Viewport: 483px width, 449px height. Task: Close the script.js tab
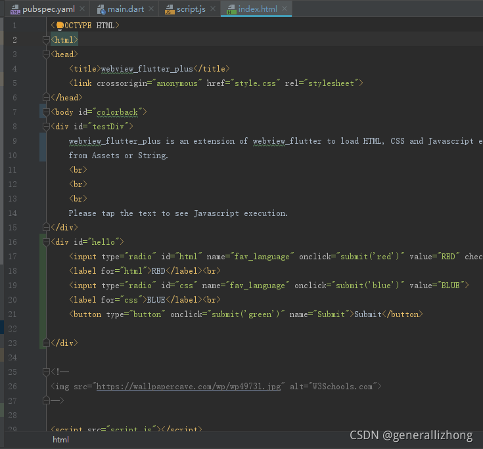coord(213,9)
